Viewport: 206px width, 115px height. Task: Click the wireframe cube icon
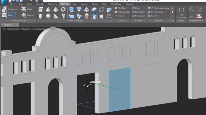click(x=101, y=9)
